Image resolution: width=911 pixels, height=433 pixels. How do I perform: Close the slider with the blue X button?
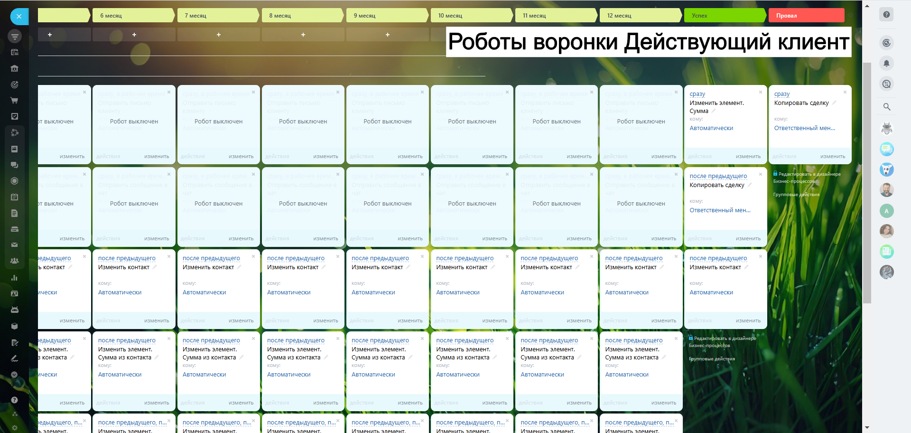[x=19, y=17]
